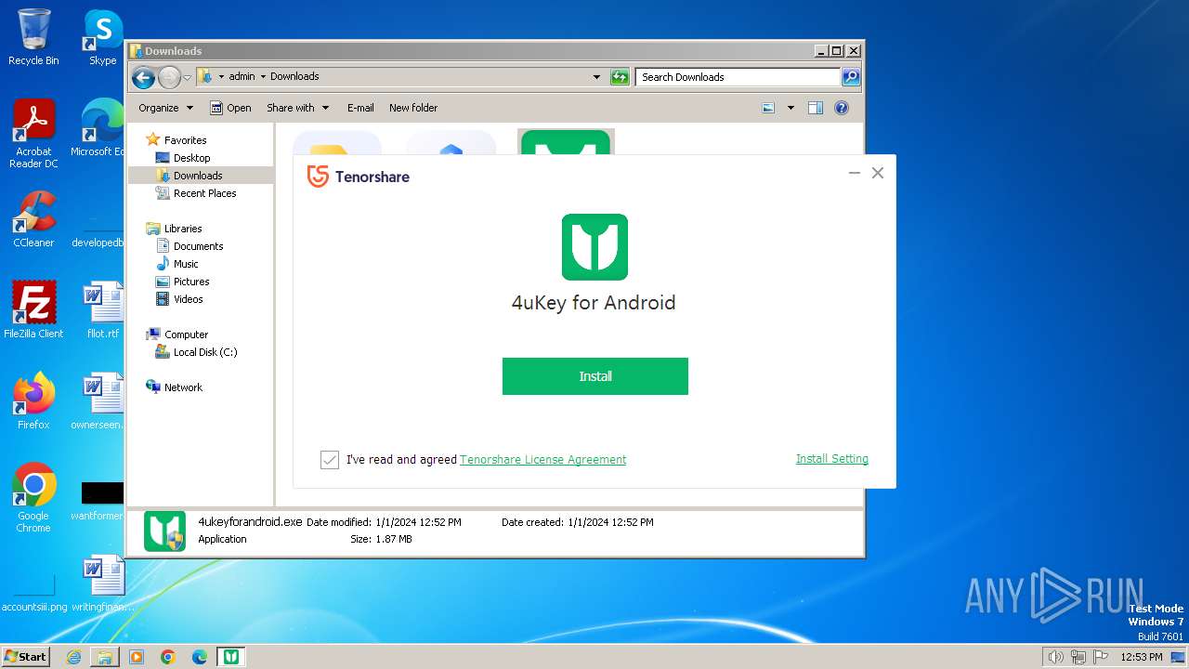1189x669 pixels.
Task: Click the Downloads breadcrumb in address bar
Action: tap(294, 77)
